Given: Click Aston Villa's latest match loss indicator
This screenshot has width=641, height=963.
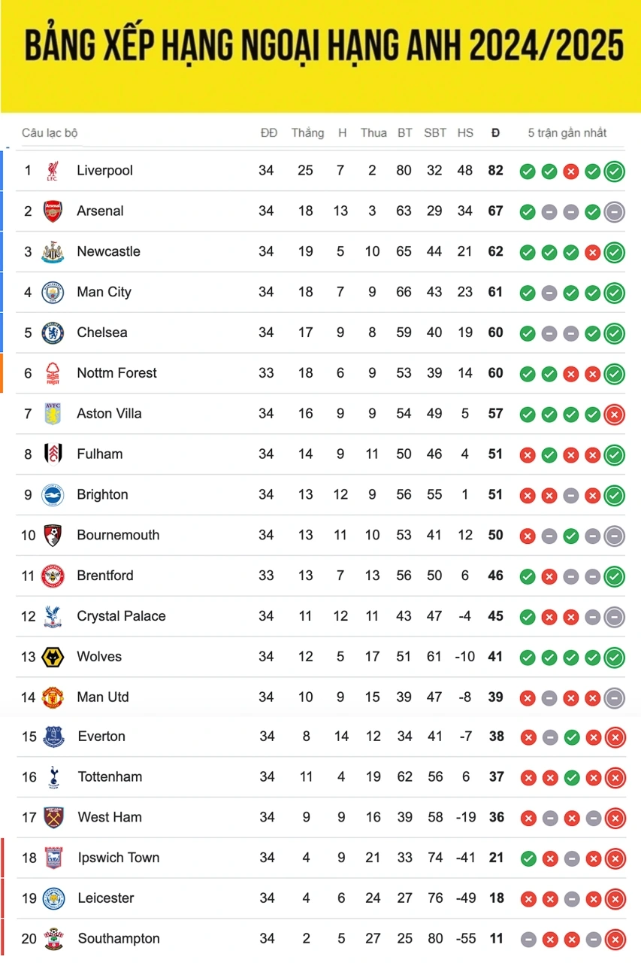Looking at the screenshot, I should click(x=615, y=415).
